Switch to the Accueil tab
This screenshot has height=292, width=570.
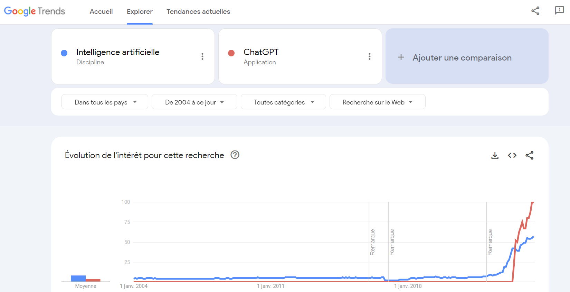[x=101, y=11]
